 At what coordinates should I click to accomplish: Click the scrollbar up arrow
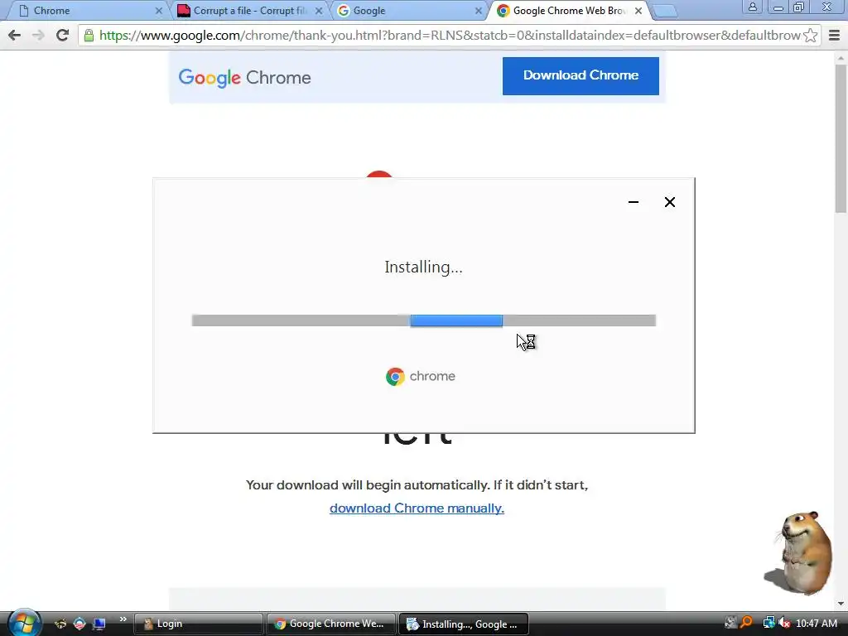[x=841, y=58]
